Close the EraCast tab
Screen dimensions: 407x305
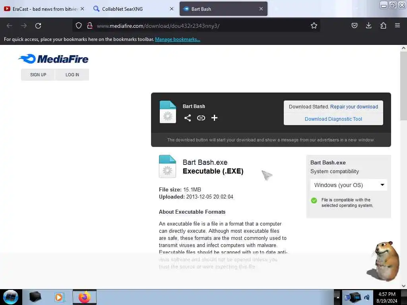point(82,9)
